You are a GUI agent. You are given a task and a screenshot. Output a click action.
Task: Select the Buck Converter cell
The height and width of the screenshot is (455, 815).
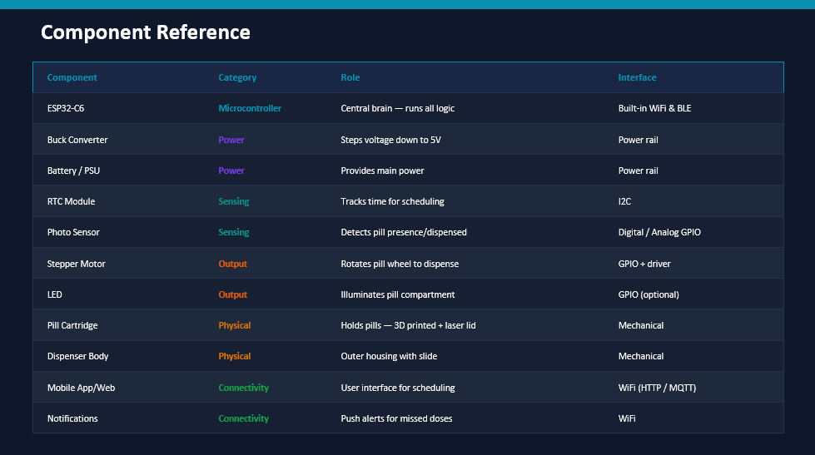click(77, 140)
